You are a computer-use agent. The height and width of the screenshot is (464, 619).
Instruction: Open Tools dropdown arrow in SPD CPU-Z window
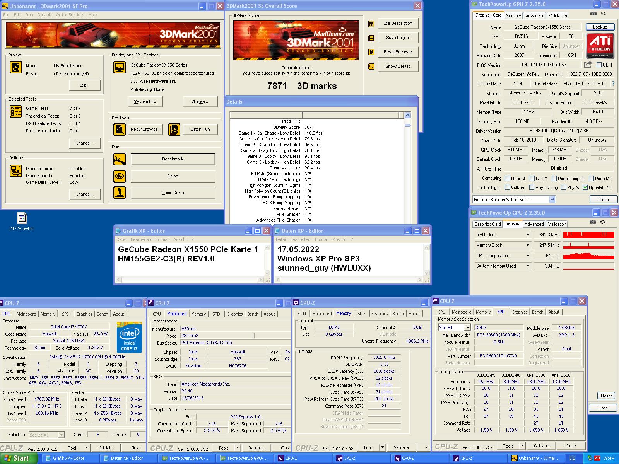(522, 446)
